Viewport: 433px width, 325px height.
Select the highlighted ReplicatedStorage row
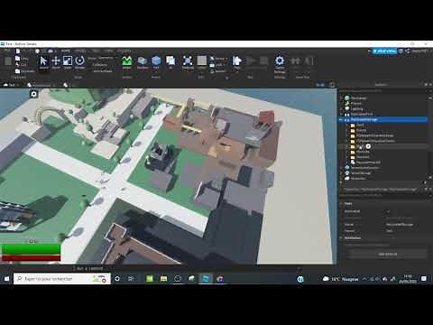coord(383,120)
